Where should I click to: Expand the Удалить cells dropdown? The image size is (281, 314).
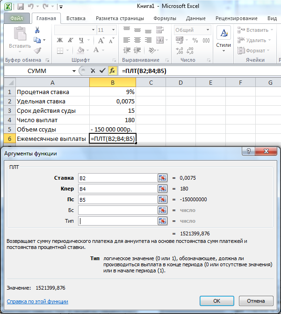270,40
